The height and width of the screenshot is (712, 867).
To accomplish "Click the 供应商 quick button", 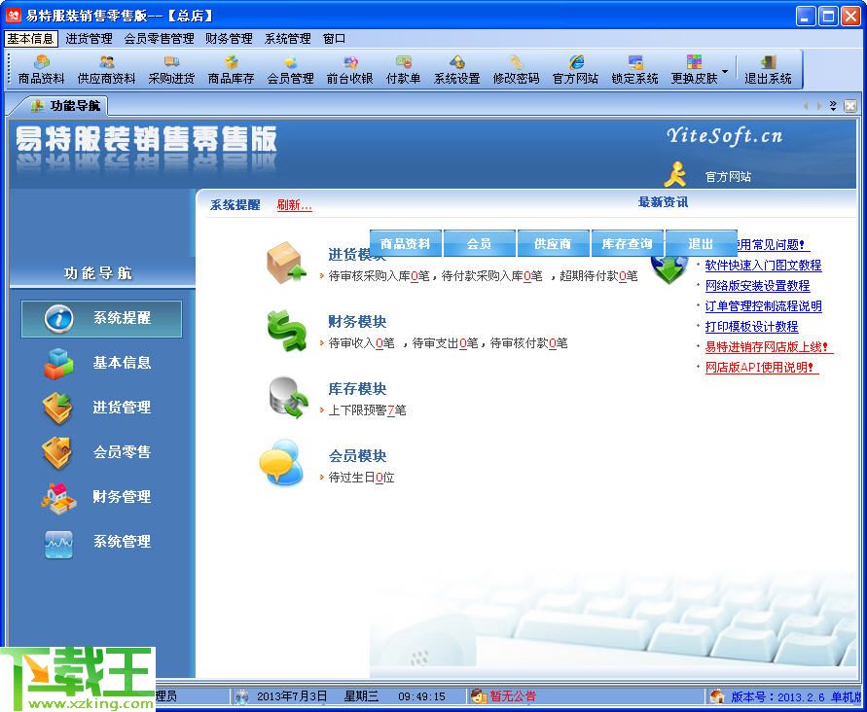I will [553, 244].
